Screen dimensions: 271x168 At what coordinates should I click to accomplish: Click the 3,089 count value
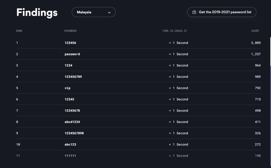[x=256, y=43]
